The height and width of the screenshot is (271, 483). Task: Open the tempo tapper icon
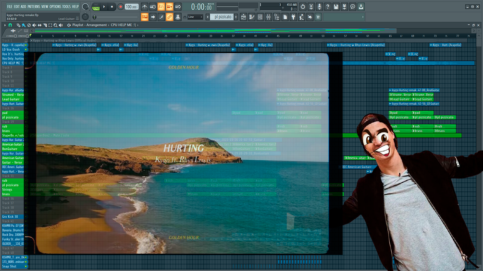tap(301, 17)
